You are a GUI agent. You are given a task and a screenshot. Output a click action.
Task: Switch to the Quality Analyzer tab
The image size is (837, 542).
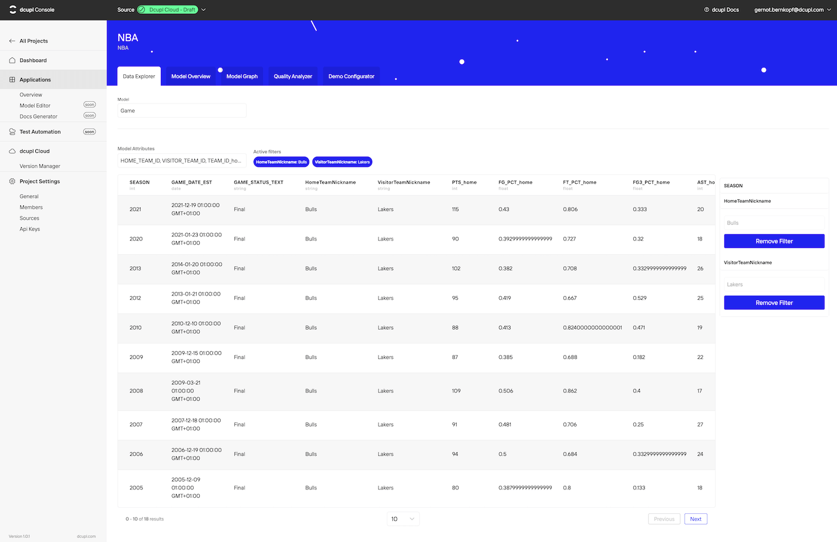pyautogui.click(x=293, y=76)
